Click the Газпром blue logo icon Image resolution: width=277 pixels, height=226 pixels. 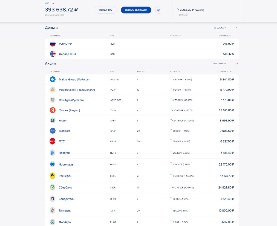pos(53,131)
